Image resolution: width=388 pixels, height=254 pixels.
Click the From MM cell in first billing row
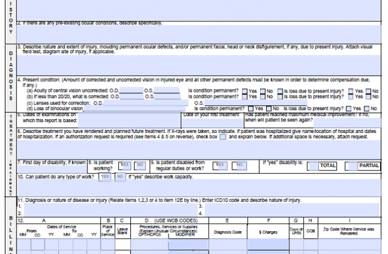24,244
